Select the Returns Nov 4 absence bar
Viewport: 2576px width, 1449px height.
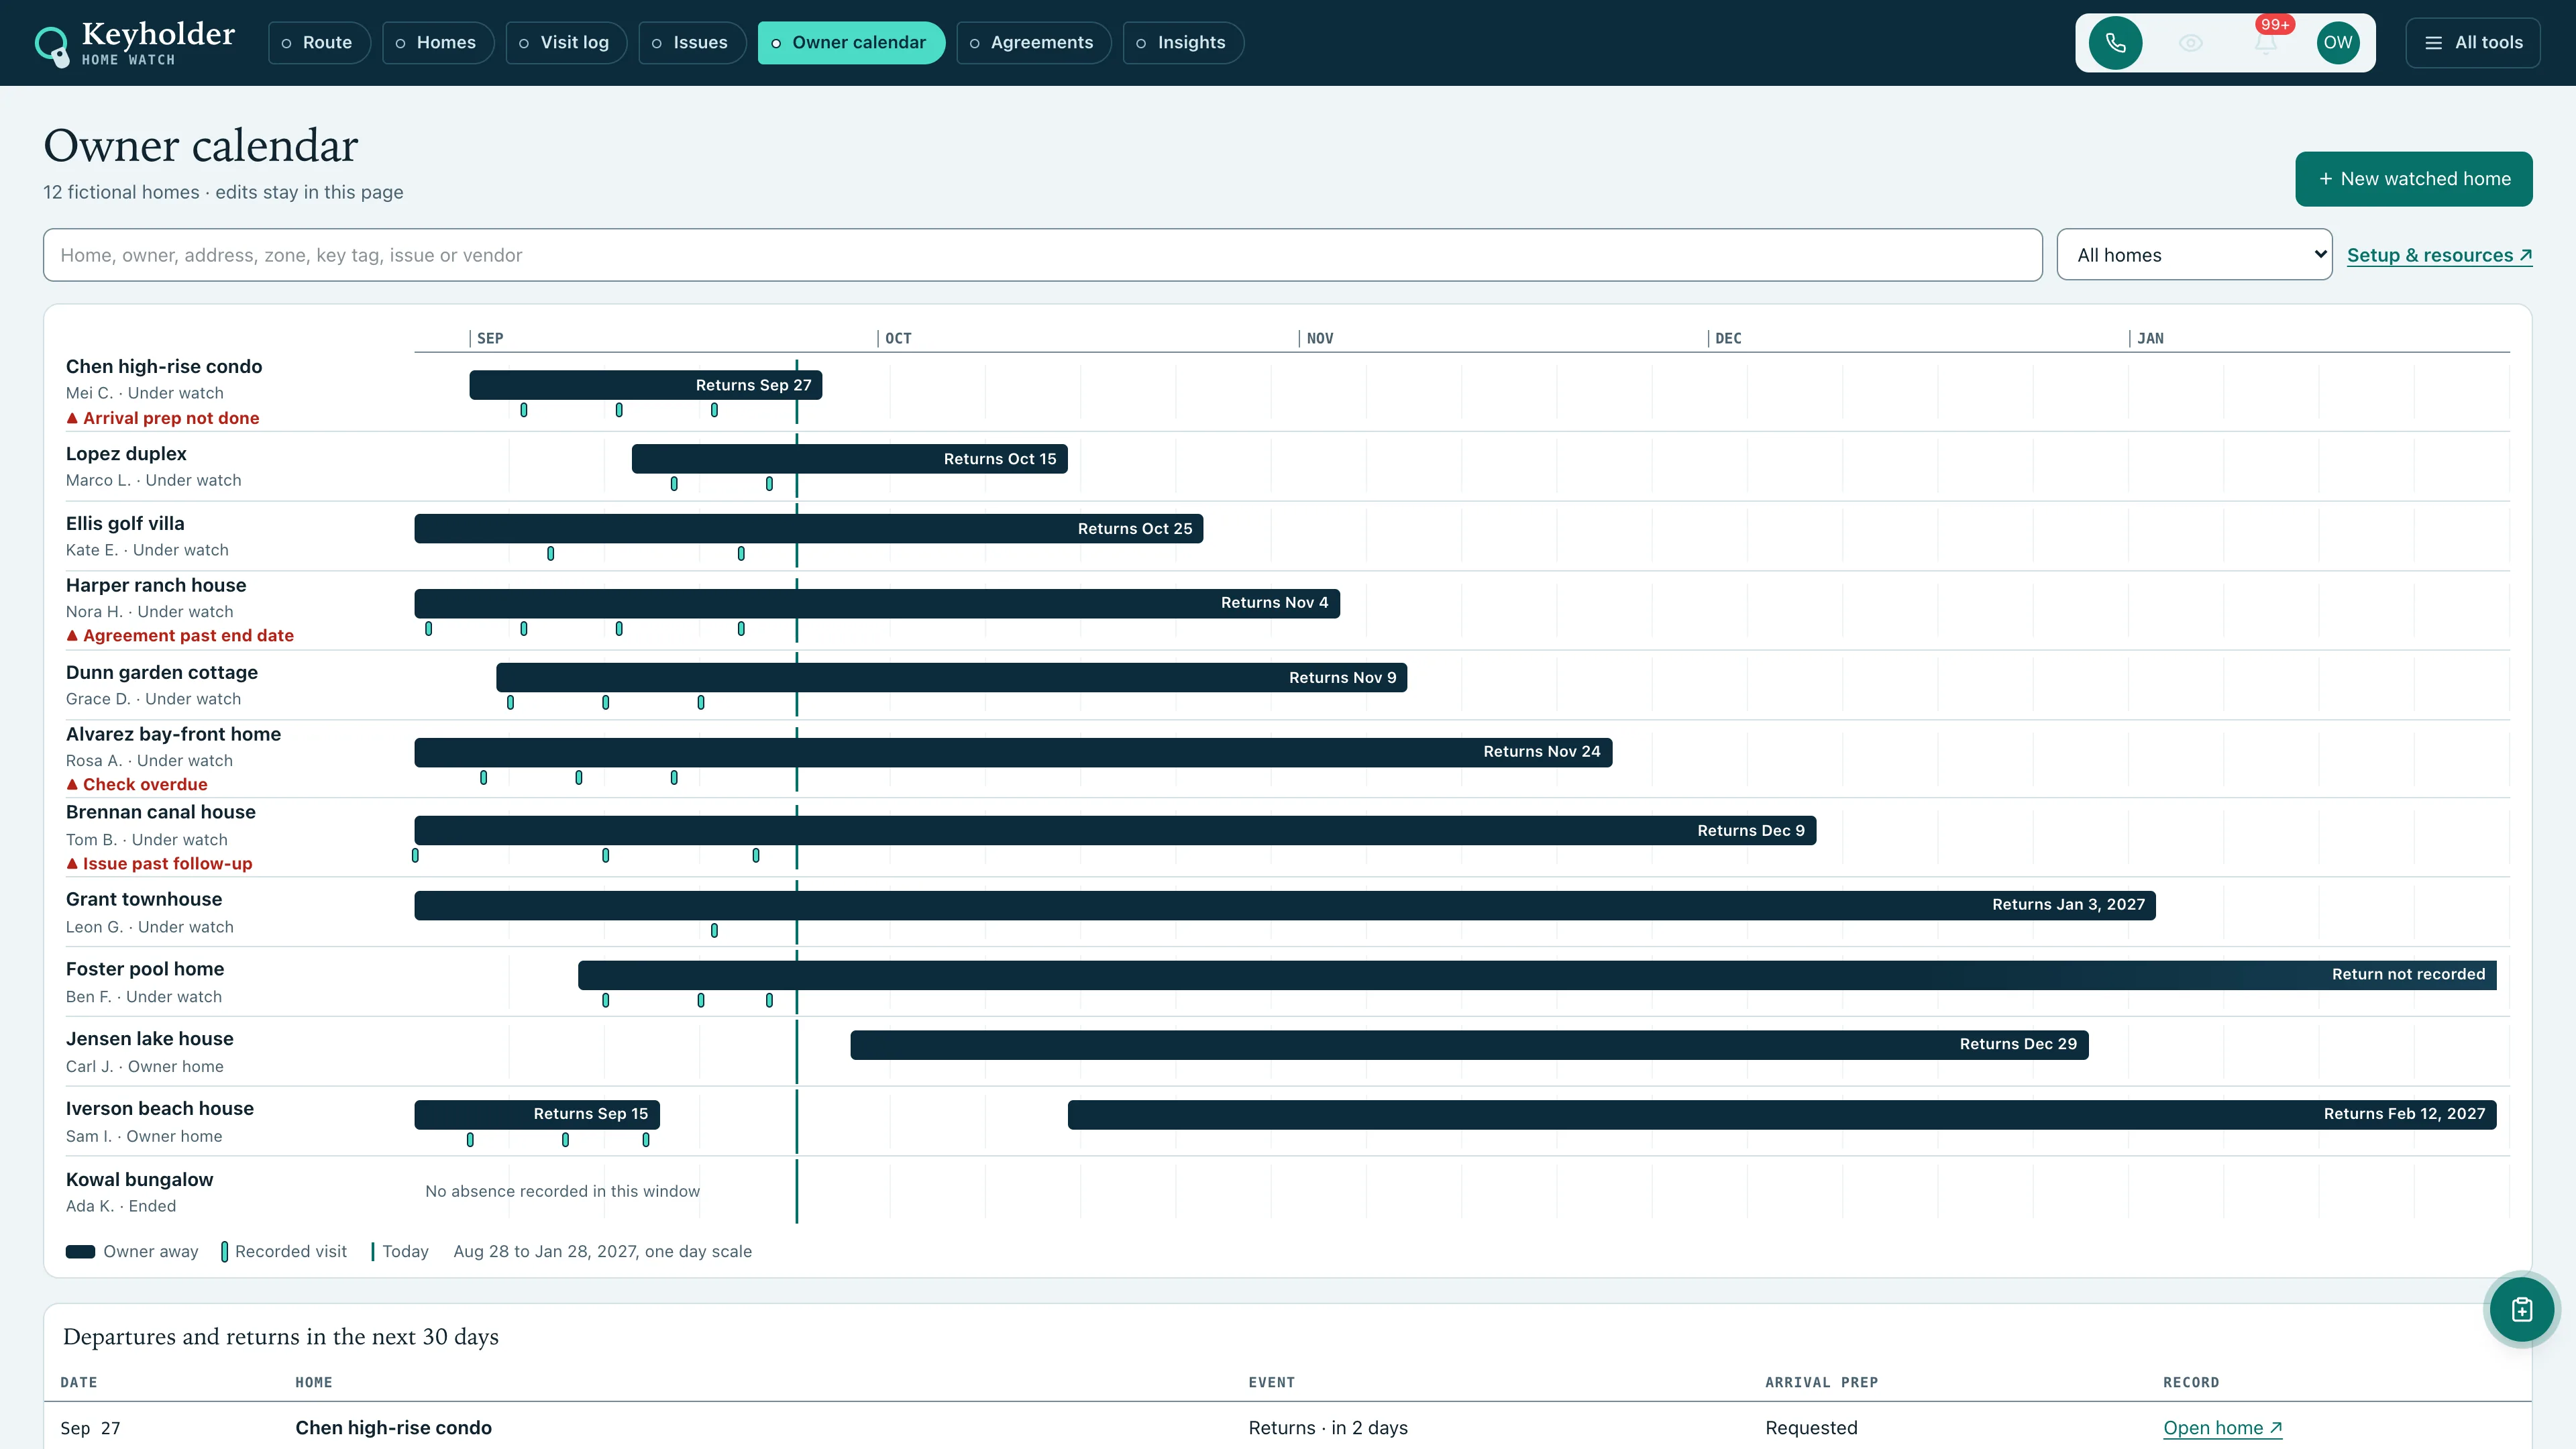pos(877,603)
